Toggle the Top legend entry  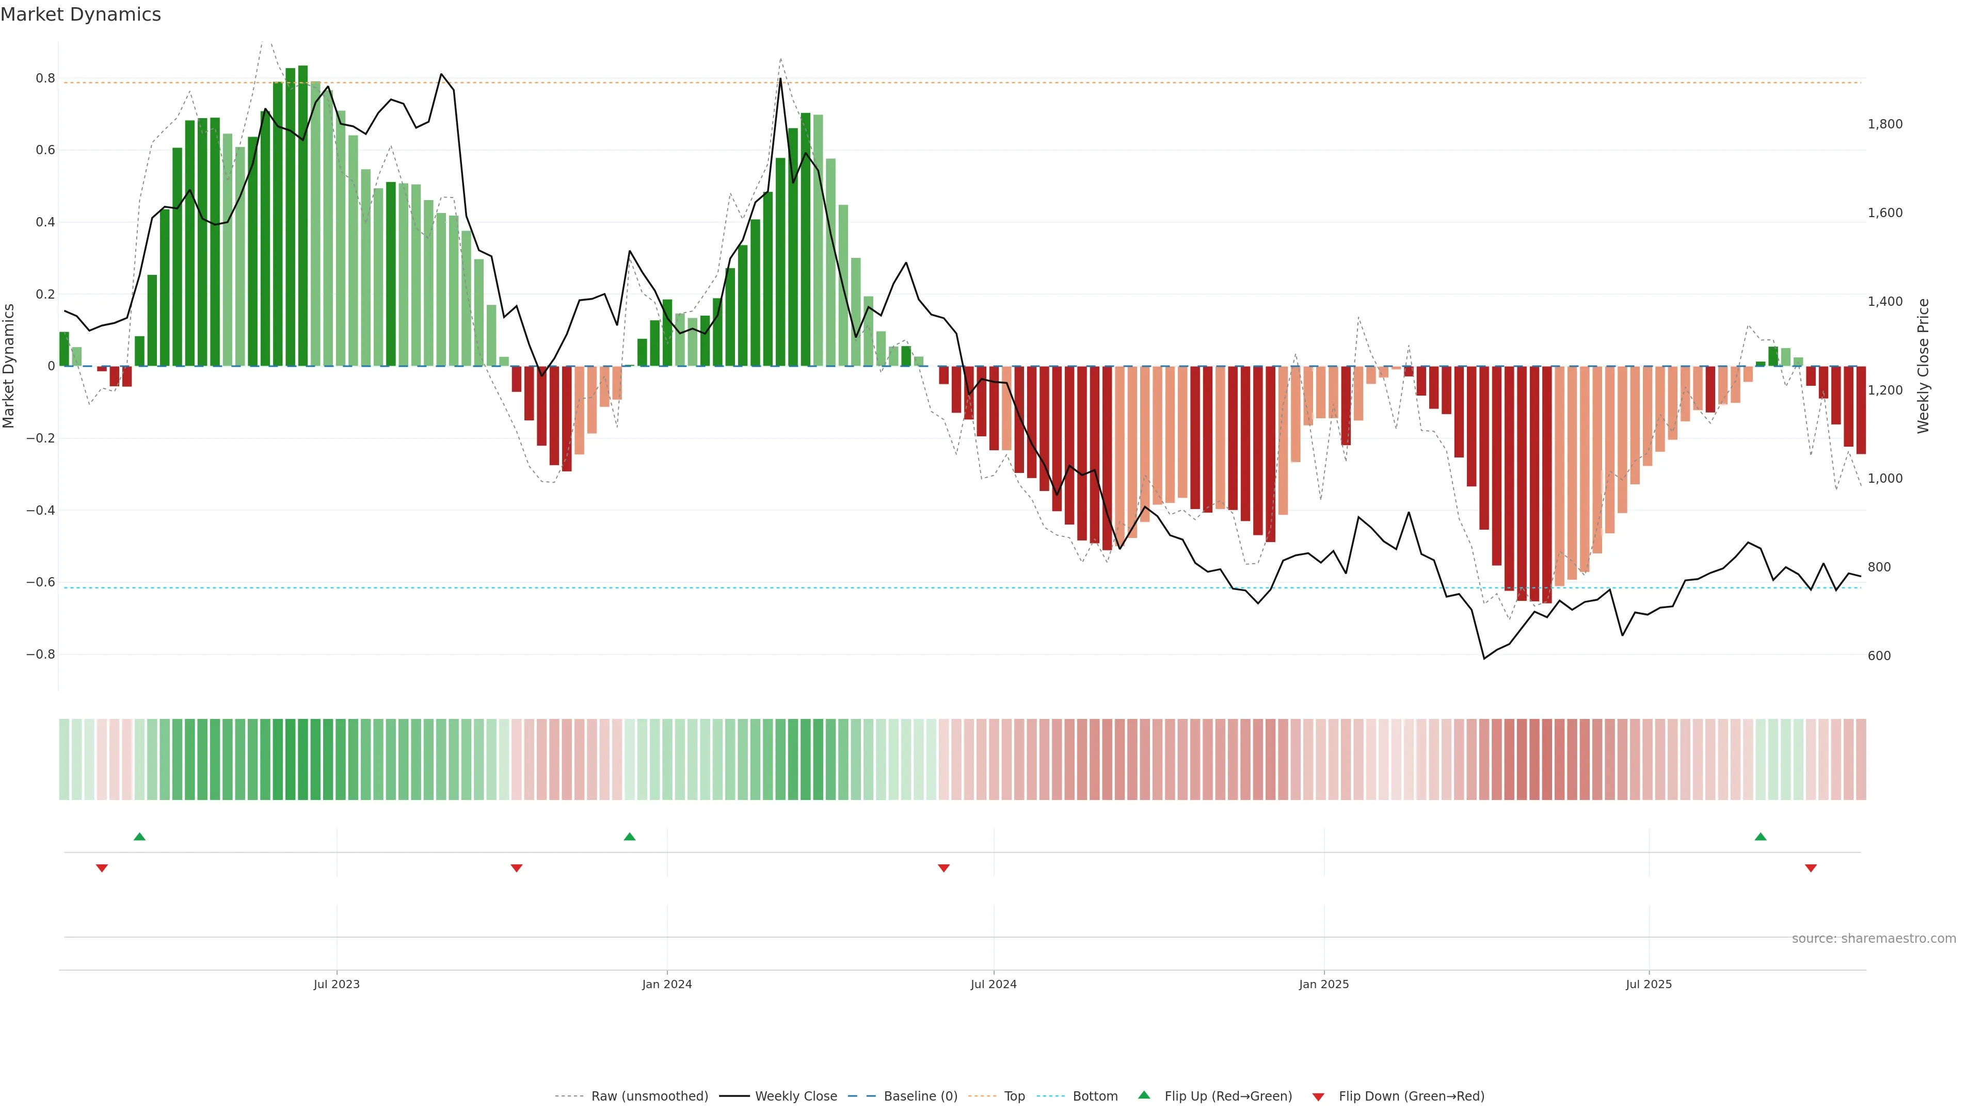pyautogui.click(x=1014, y=1096)
